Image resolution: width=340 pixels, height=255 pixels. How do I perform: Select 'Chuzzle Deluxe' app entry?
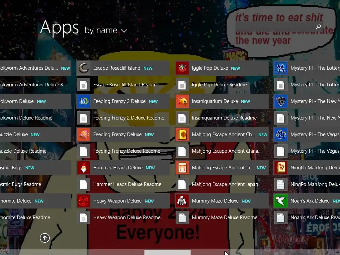pyautogui.click(x=36, y=134)
